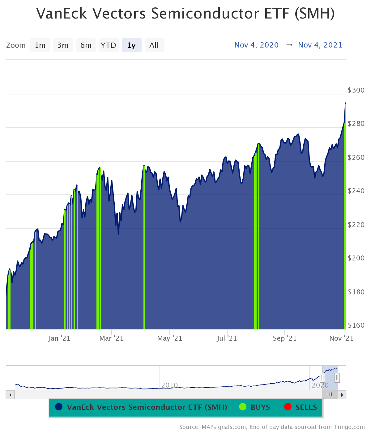This screenshot has height=432, width=371.
Task: Click the $260 axis label
Action: tap(356, 157)
